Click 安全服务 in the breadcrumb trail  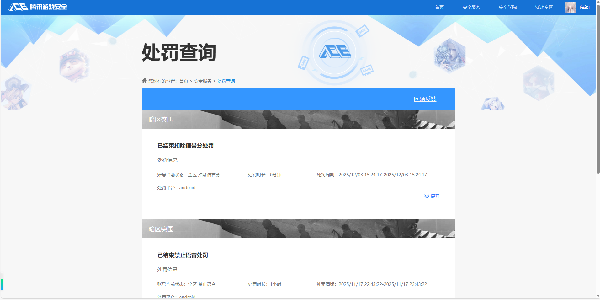coord(202,81)
